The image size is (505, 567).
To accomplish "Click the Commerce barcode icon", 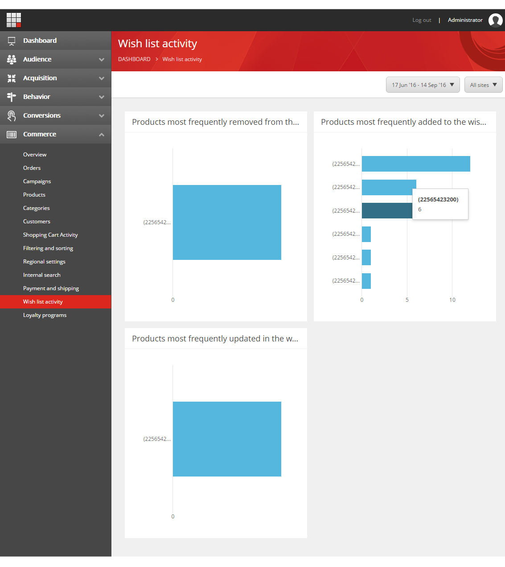I will click(x=12, y=135).
